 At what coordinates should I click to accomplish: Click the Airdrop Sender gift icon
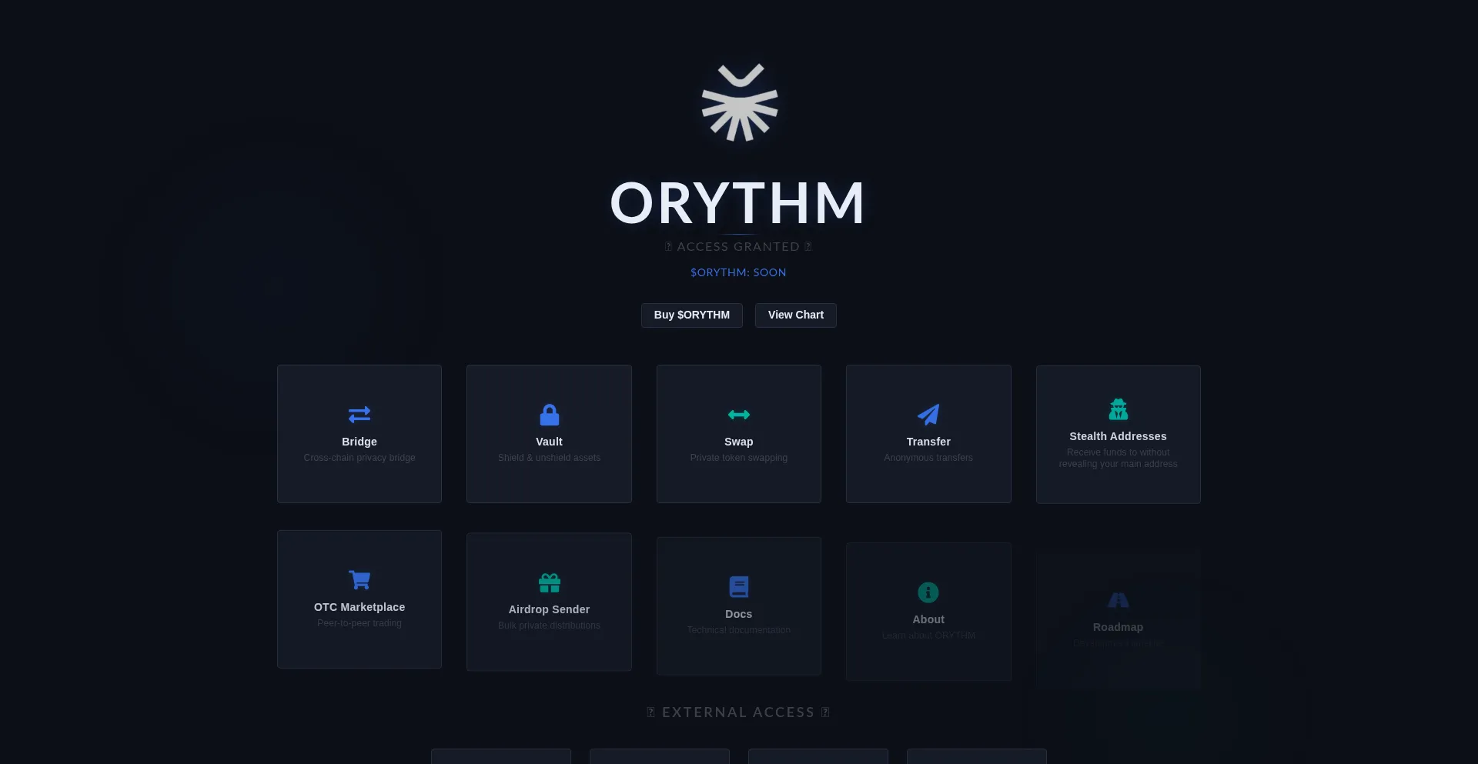549,582
